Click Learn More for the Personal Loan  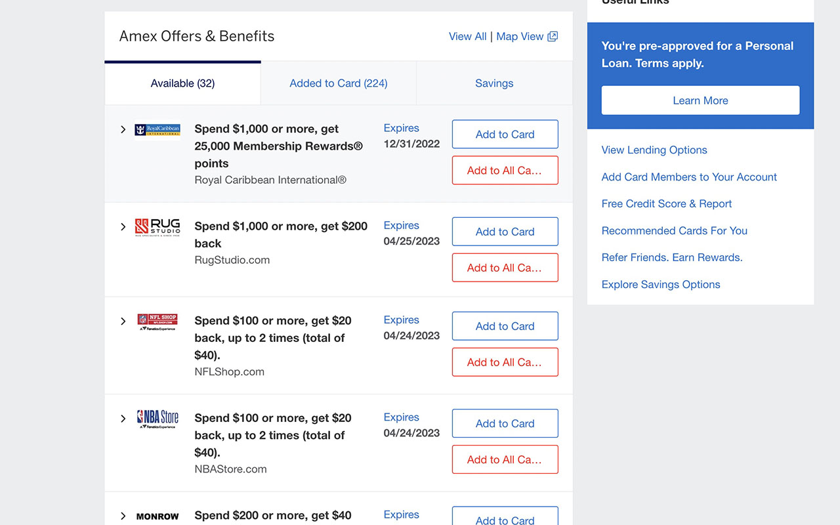tap(700, 100)
